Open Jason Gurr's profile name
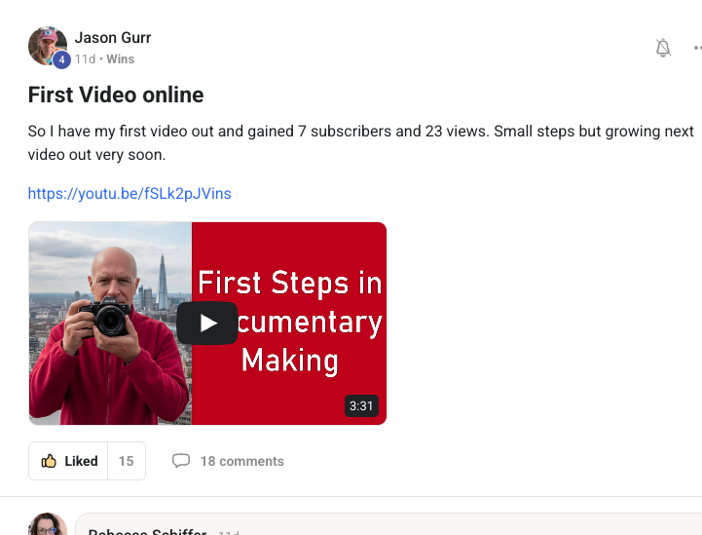Image resolution: width=702 pixels, height=535 pixels. click(113, 38)
